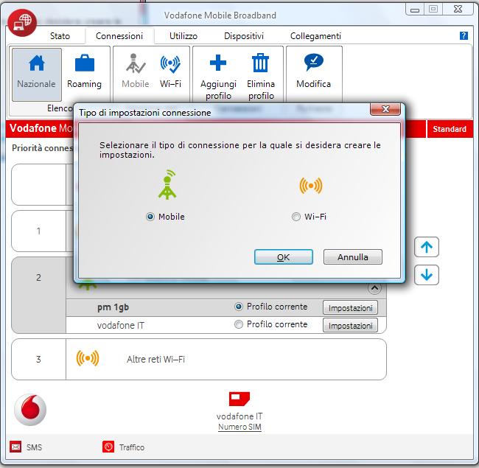Close the connection settings type dialog

tap(385, 109)
